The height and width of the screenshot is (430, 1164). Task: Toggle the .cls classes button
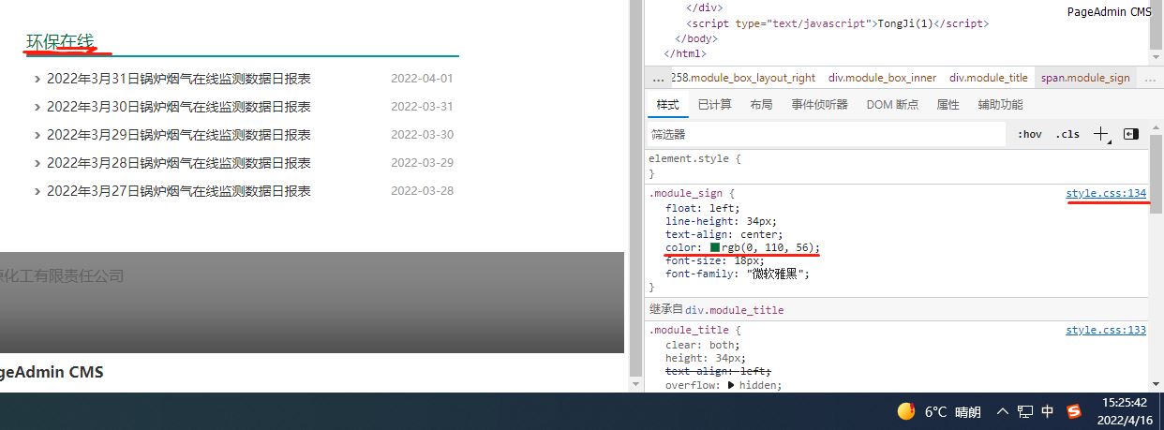(1067, 134)
